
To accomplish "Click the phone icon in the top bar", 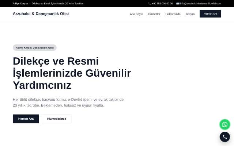I will click(150, 4).
